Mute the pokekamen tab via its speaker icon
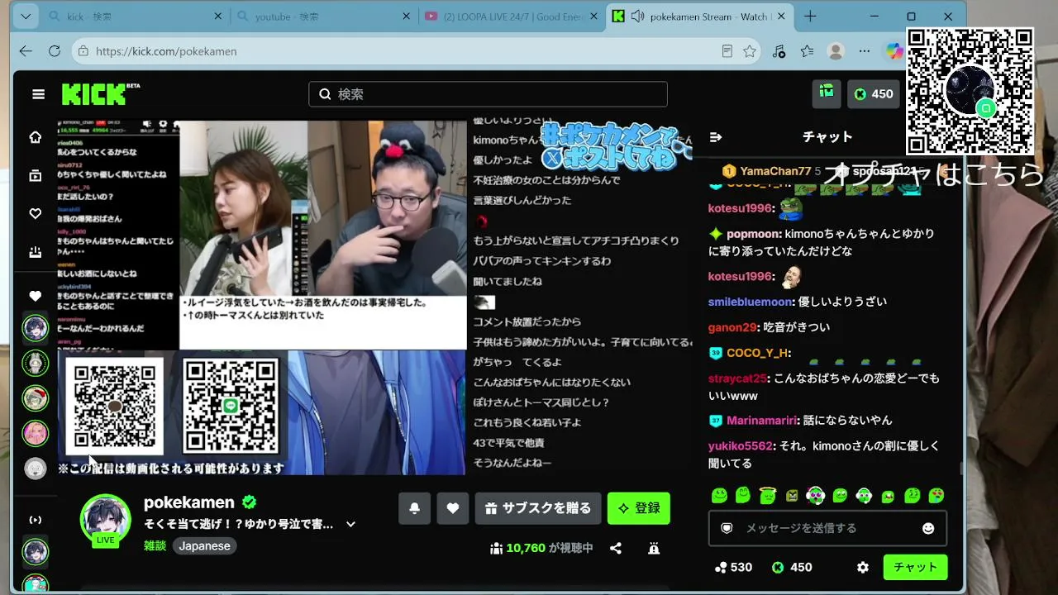Image resolution: width=1058 pixels, height=595 pixels. pos(637,17)
